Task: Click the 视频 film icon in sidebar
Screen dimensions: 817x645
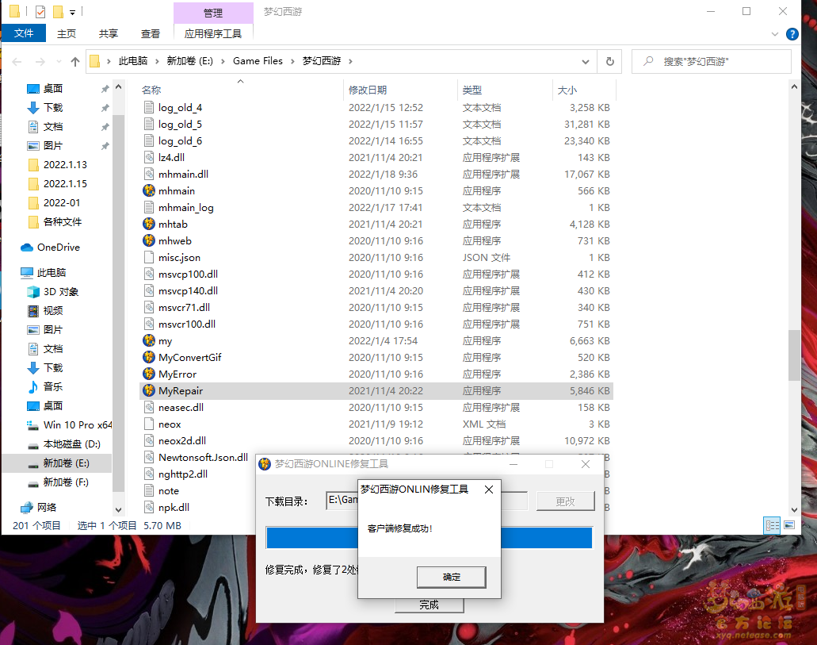Action: 32,311
